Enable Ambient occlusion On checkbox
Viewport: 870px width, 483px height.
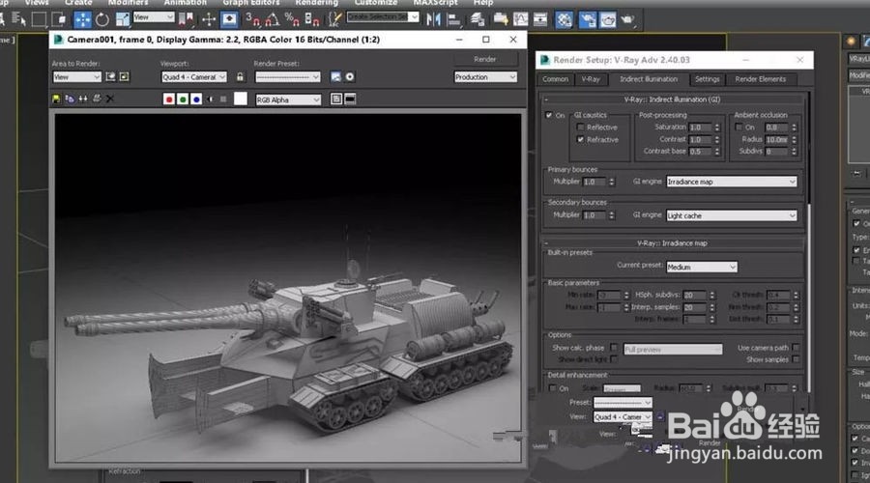[x=739, y=127]
